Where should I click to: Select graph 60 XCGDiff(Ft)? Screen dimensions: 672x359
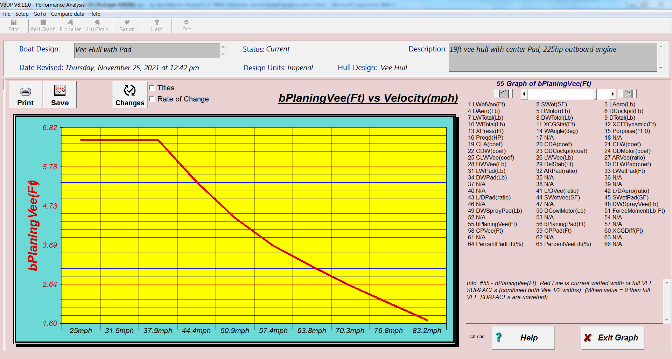pyautogui.click(x=624, y=231)
